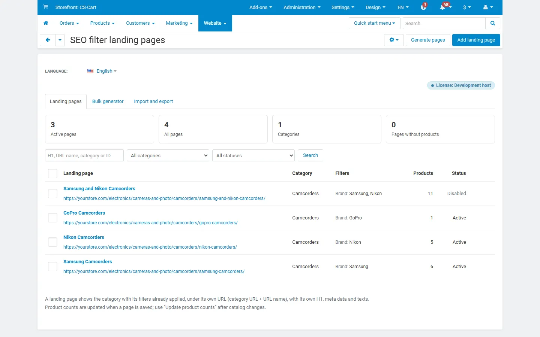Open the Quick start menu dropdown
Viewport: 540px width, 337px height.
(x=375, y=23)
